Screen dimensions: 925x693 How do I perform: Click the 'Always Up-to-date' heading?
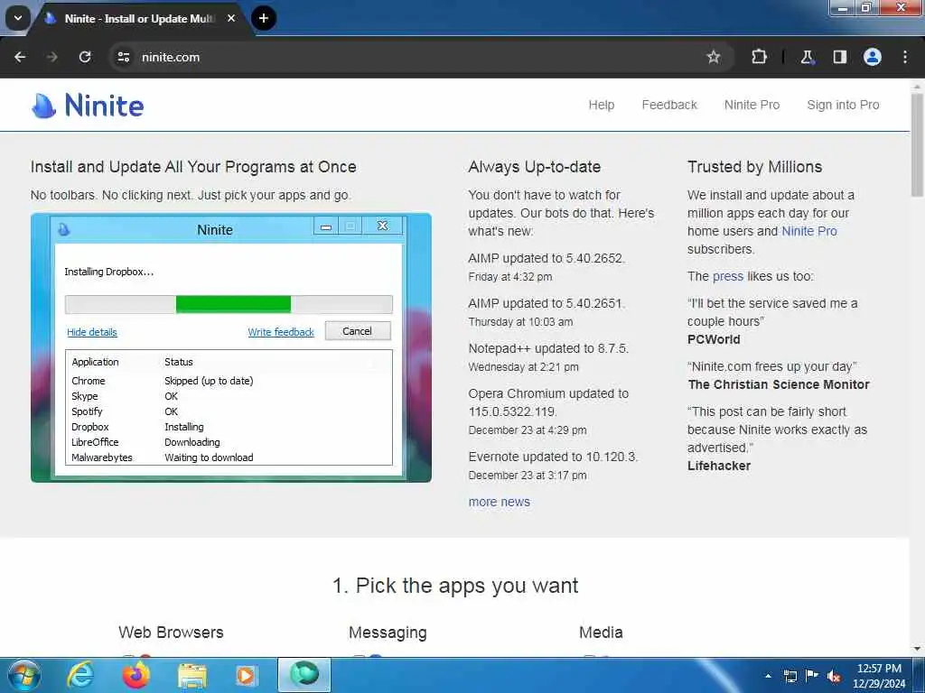[535, 167]
